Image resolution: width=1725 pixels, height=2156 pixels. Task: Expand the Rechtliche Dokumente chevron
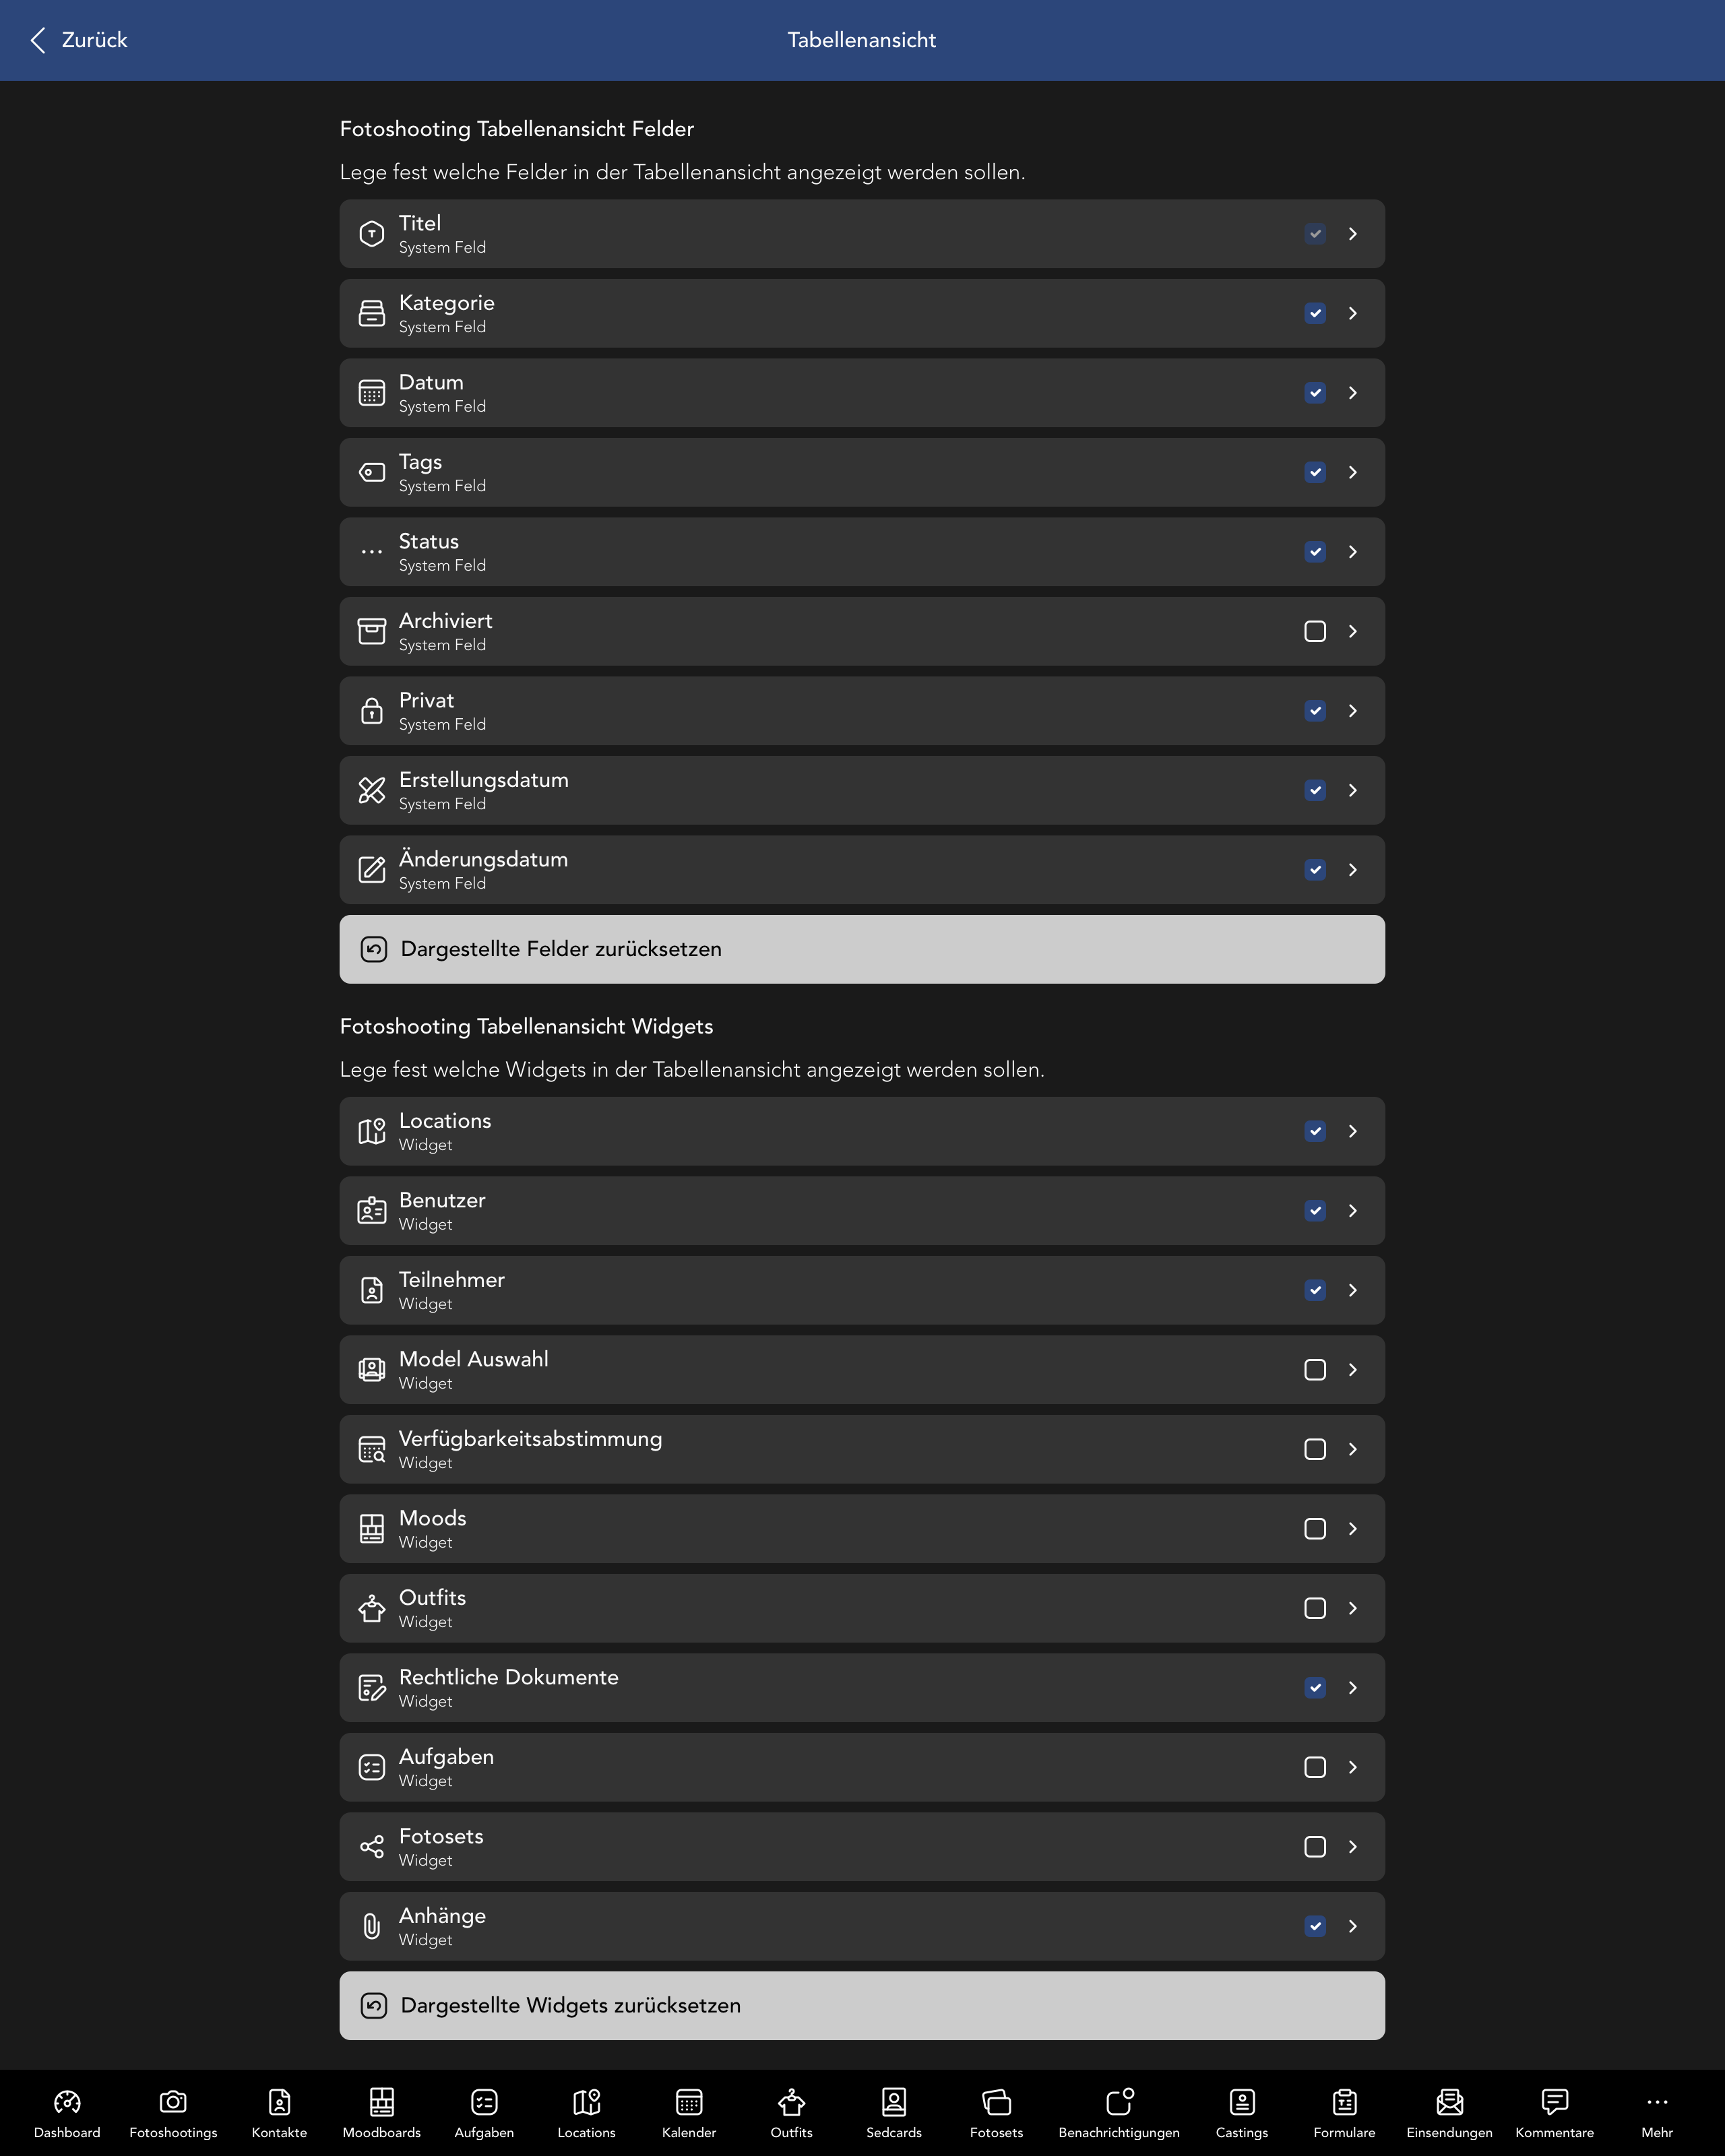tap(1352, 1688)
